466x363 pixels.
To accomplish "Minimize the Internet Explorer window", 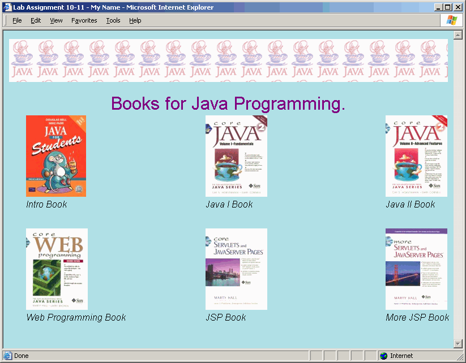I will pyautogui.click(x=438, y=7).
